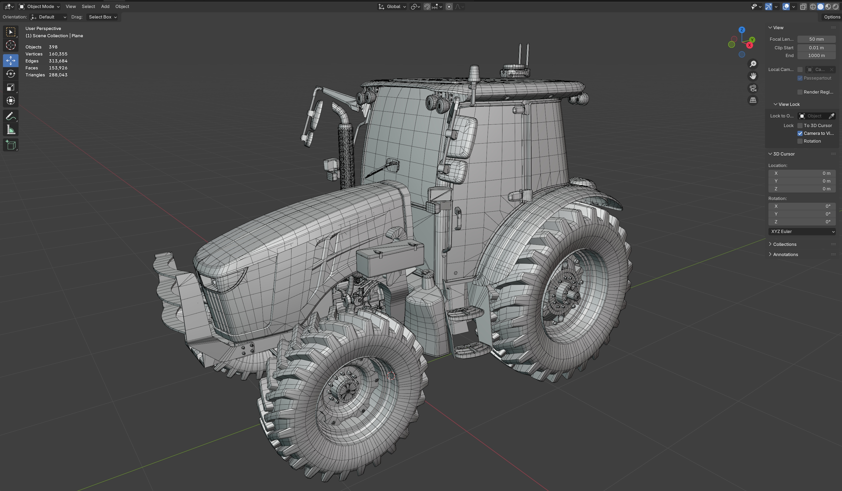842x491 pixels.
Task: Click the Add Cube tool
Action: coord(11,145)
